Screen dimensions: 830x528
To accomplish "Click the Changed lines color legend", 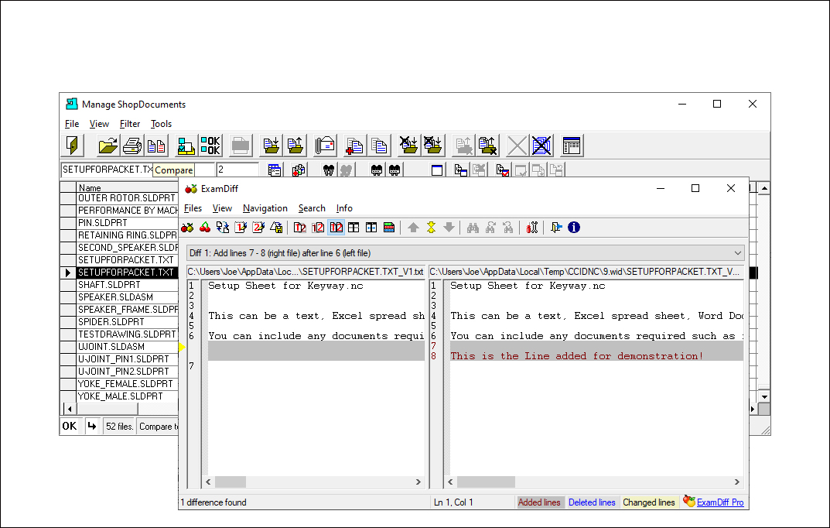I will point(649,502).
